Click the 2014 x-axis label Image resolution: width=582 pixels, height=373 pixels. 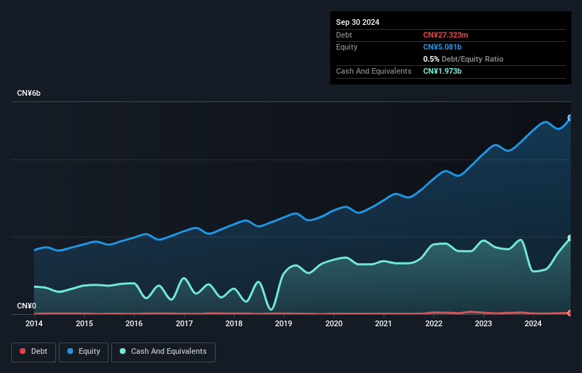[x=34, y=323]
